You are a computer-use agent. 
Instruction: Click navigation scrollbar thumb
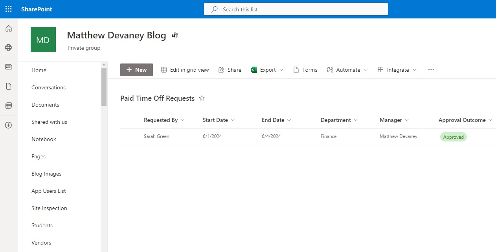click(104, 87)
